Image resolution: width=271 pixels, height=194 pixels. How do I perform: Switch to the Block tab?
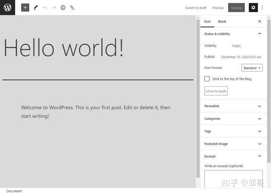coord(222,22)
